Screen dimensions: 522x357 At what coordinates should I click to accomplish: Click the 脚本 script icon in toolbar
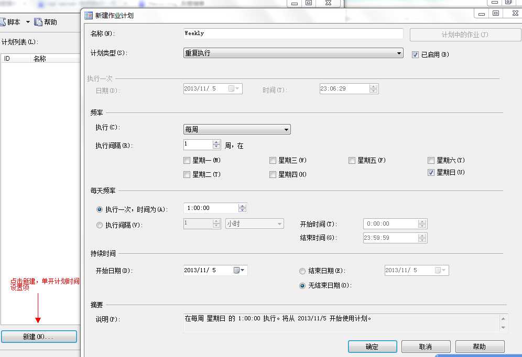click(x=3, y=22)
